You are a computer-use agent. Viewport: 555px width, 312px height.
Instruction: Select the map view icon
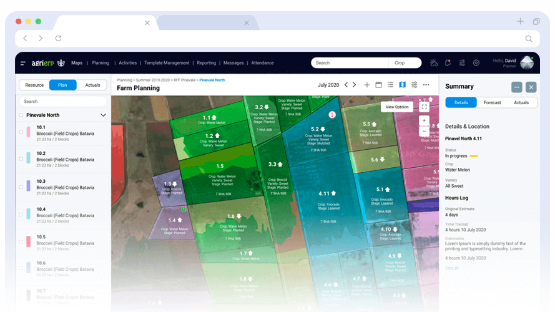(x=402, y=85)
